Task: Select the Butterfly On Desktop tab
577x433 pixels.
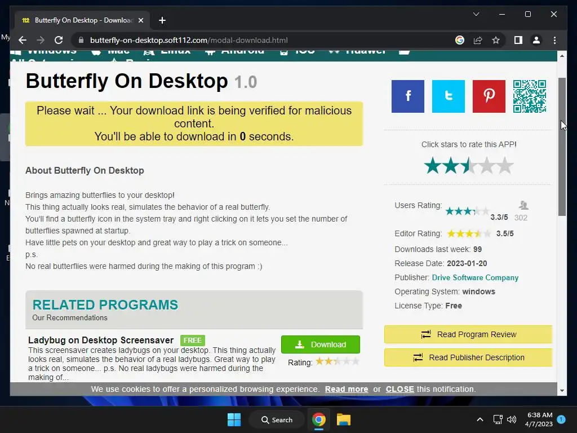Action: (x=82, y=20)
